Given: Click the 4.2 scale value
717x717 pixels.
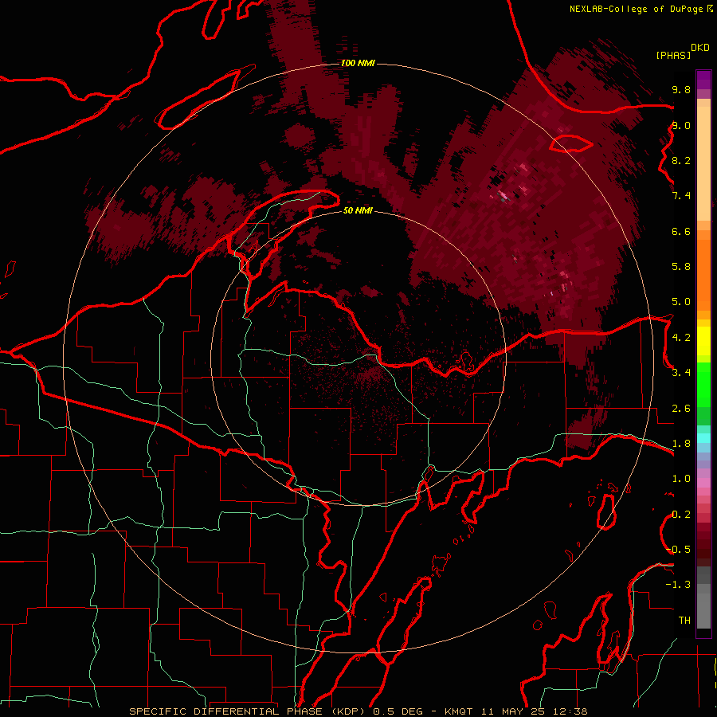Looking at the screenshot, I should click(681, 338).
